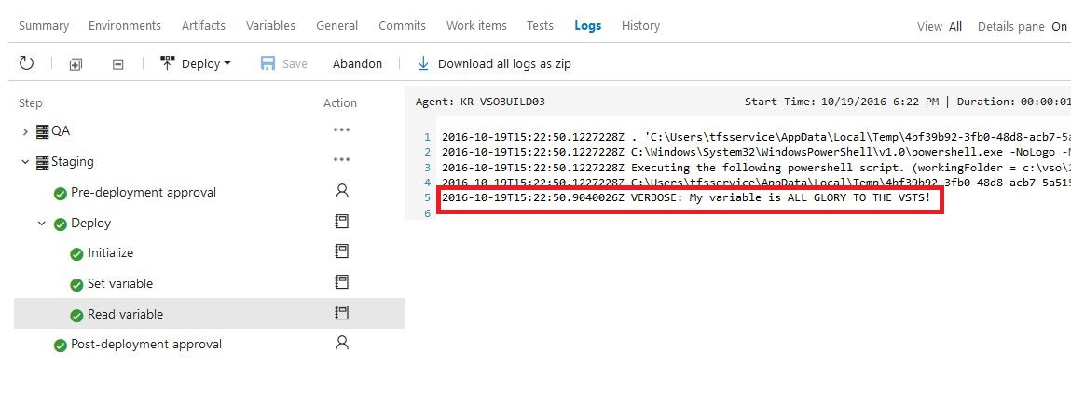Open the Artifacts tab
This screenshot has width=1071, height=394.
pyautogui.click(x=203, y=26)
